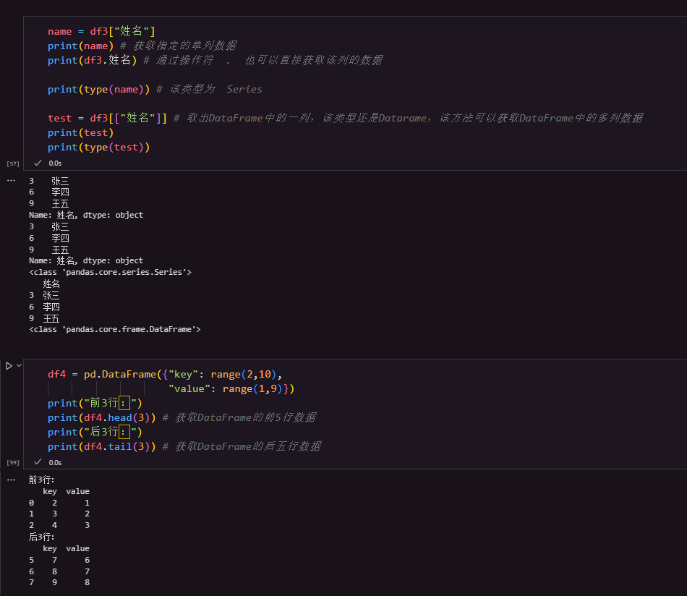687x596 pixels.
Task: Click the print("前3行:") code line
Action: point(95,403)
